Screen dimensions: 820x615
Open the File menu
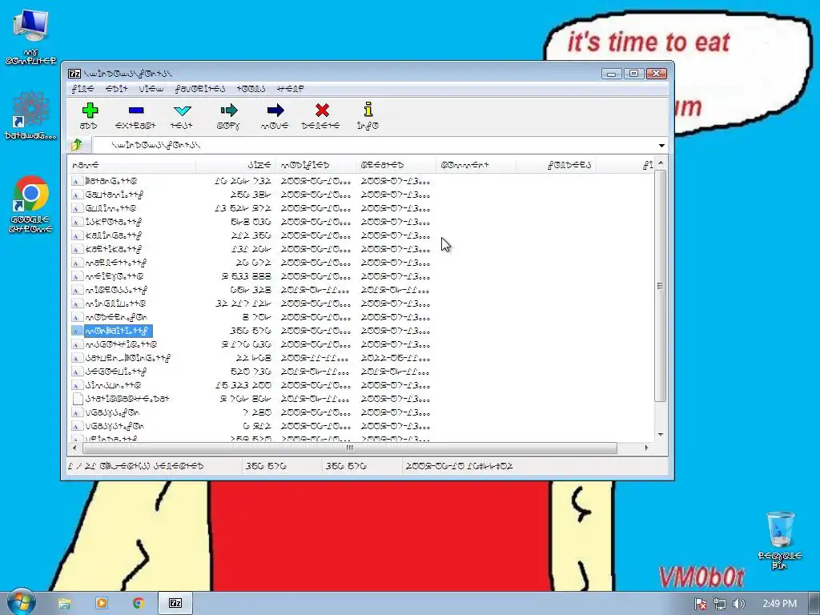pyautogui.click(x=82, y=89)
